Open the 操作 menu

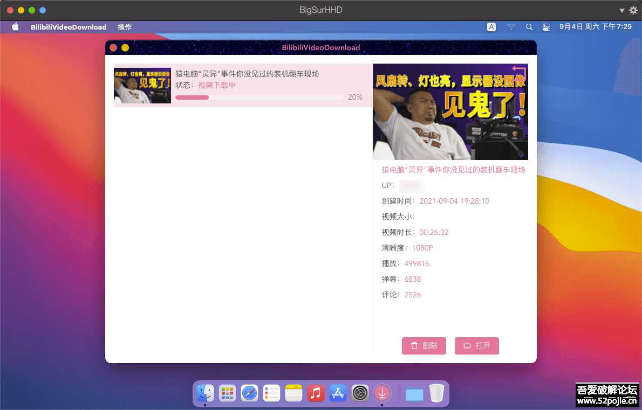(x=125, y=26)
